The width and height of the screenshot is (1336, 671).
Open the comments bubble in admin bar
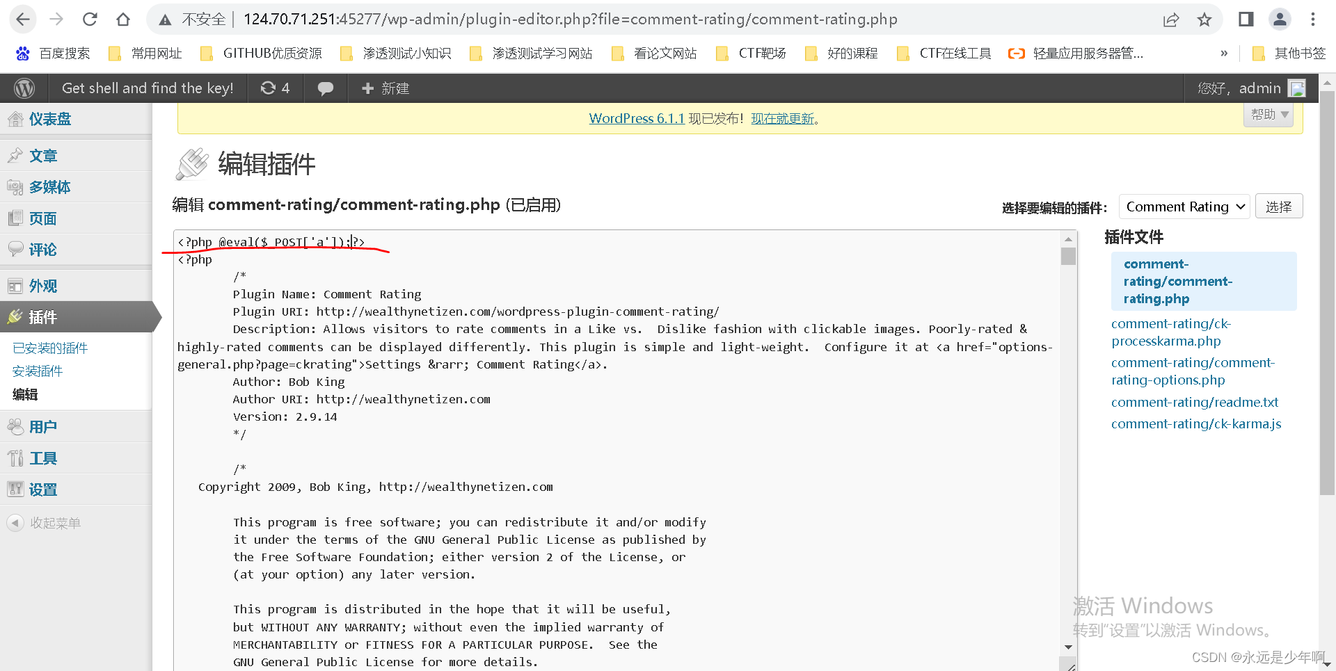point(325,89)
